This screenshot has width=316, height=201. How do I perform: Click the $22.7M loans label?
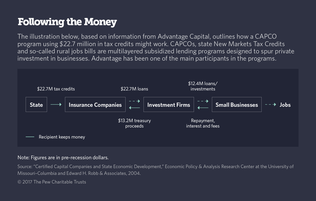(x=134, y=89)
